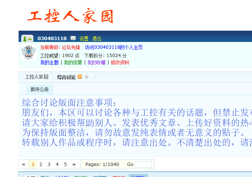
Task: Click the 工控人家园 site logo
Action: 70,16
